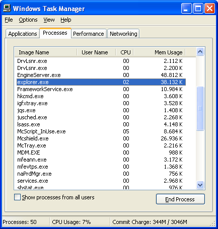Screen dimensions: 218x229
Task: Click the End Process button
Action: click(180, 199)
